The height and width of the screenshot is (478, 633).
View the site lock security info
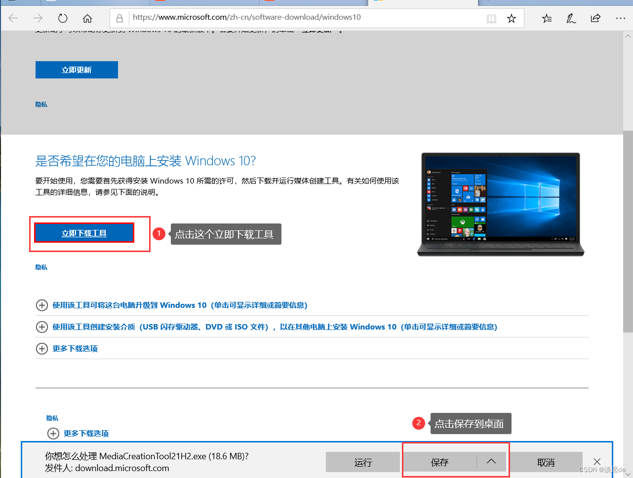[119, 18]
